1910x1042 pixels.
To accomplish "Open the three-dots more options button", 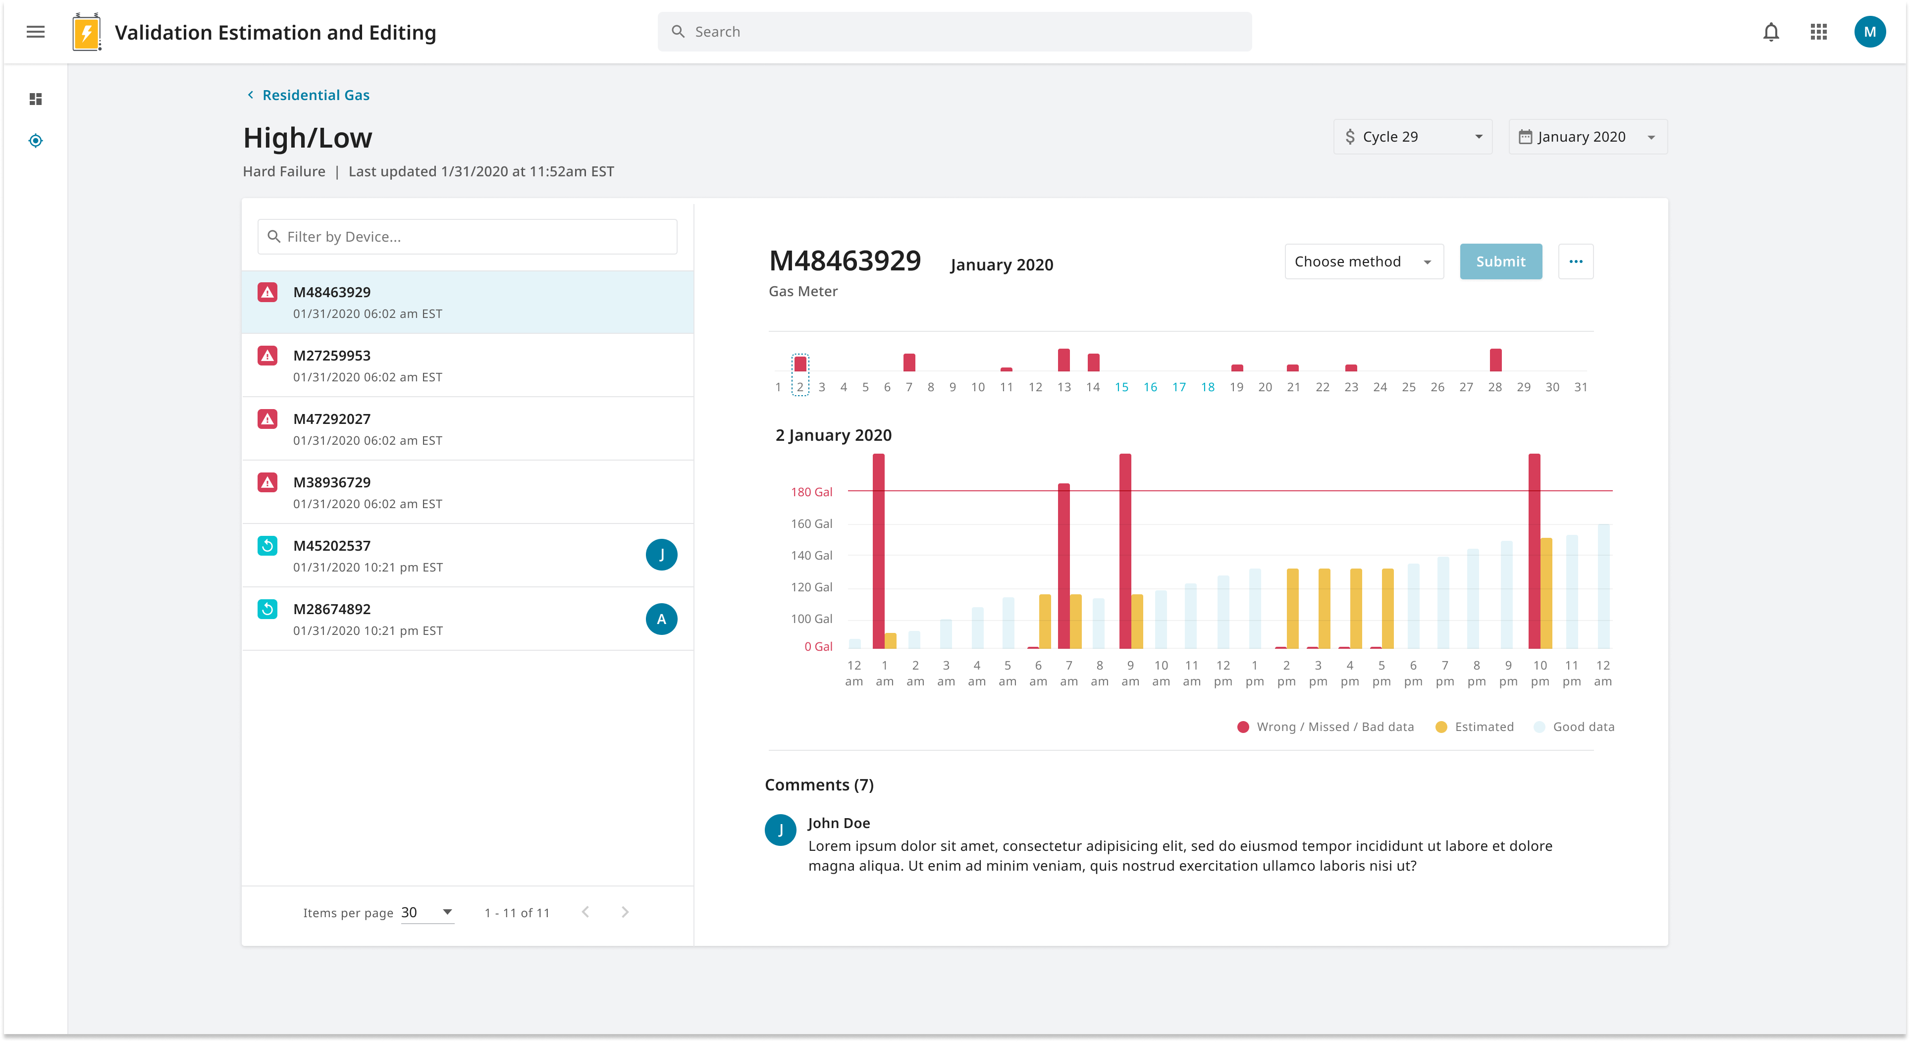I will [1576, 261].
